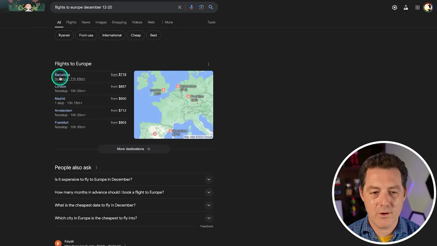This screenshot has width=437, height=246.
Task: Switch to the News tab
Action: (86, 22)
